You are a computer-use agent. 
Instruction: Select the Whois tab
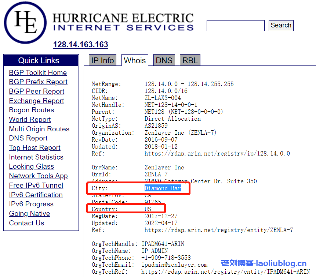pyautogui.click(x=135, y=61)
